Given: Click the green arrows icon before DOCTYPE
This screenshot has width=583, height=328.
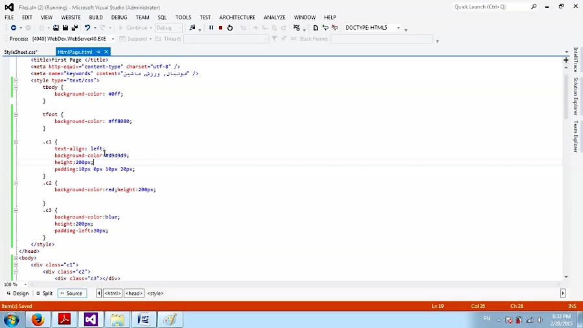Looking at the screenshot, I should point(325,28).
